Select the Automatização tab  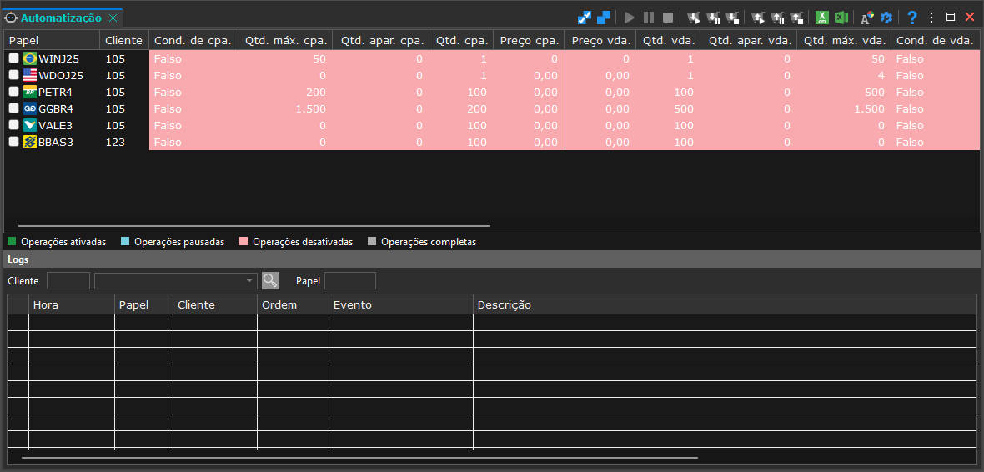click(62, 18)
